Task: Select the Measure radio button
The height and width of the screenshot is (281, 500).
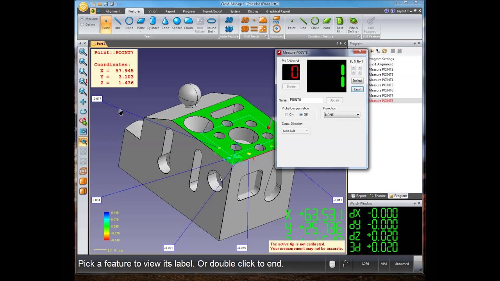Action: tap(82, 18)
